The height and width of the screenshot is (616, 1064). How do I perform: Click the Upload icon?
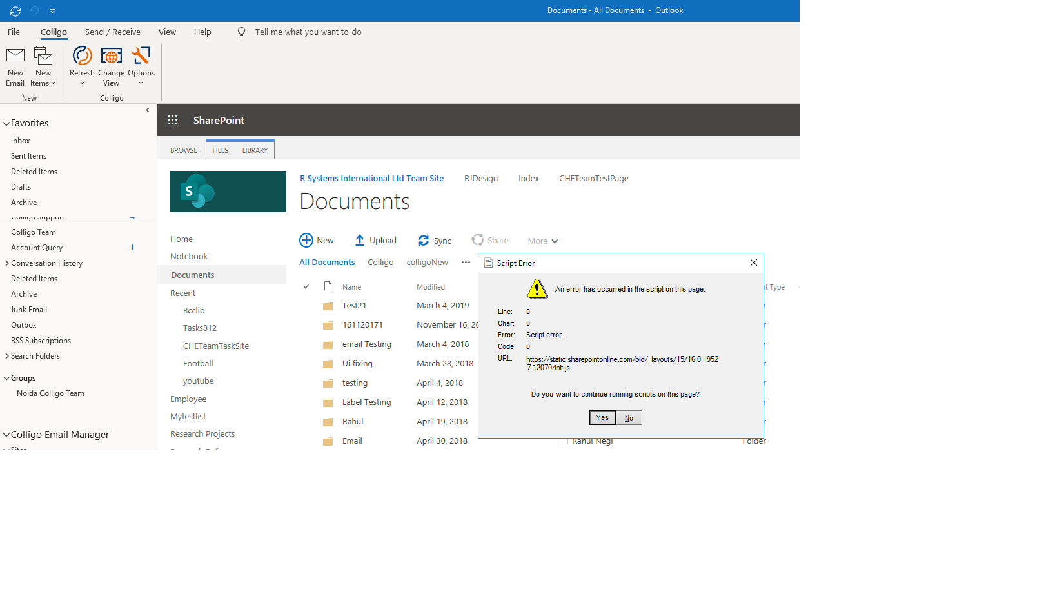(x=359, y=240)
